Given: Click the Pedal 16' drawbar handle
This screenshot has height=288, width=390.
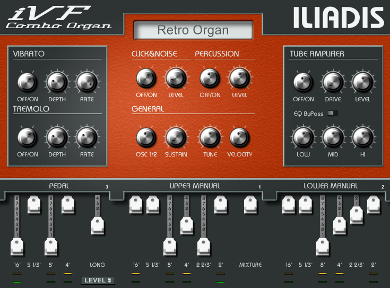Looking at the screenshot, I should click(x=17, y=247).
